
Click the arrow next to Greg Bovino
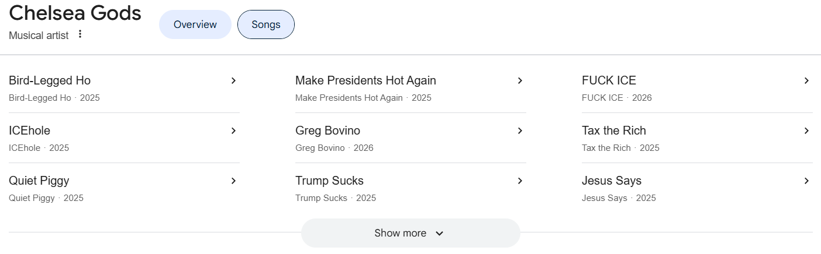520,130
